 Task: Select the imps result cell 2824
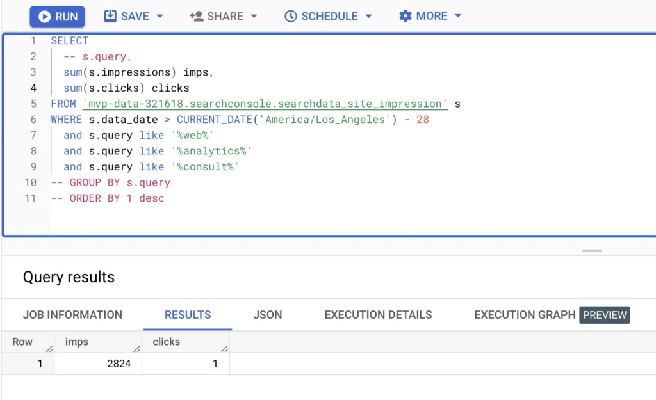[x=98, y=364]
